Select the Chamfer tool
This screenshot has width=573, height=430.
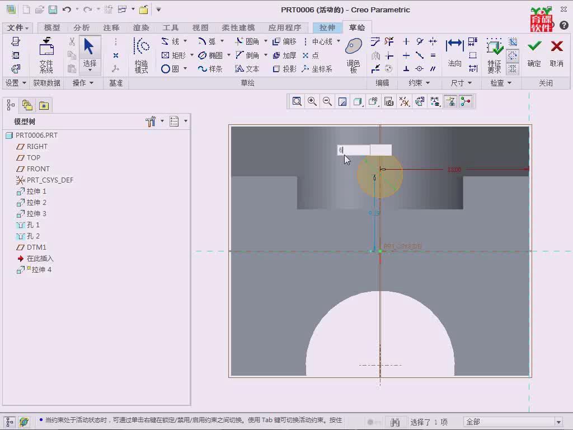[x=247, y=55]
